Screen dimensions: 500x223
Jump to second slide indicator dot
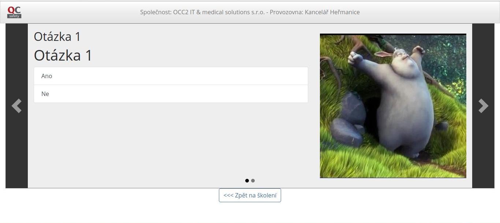click(253, 181)
